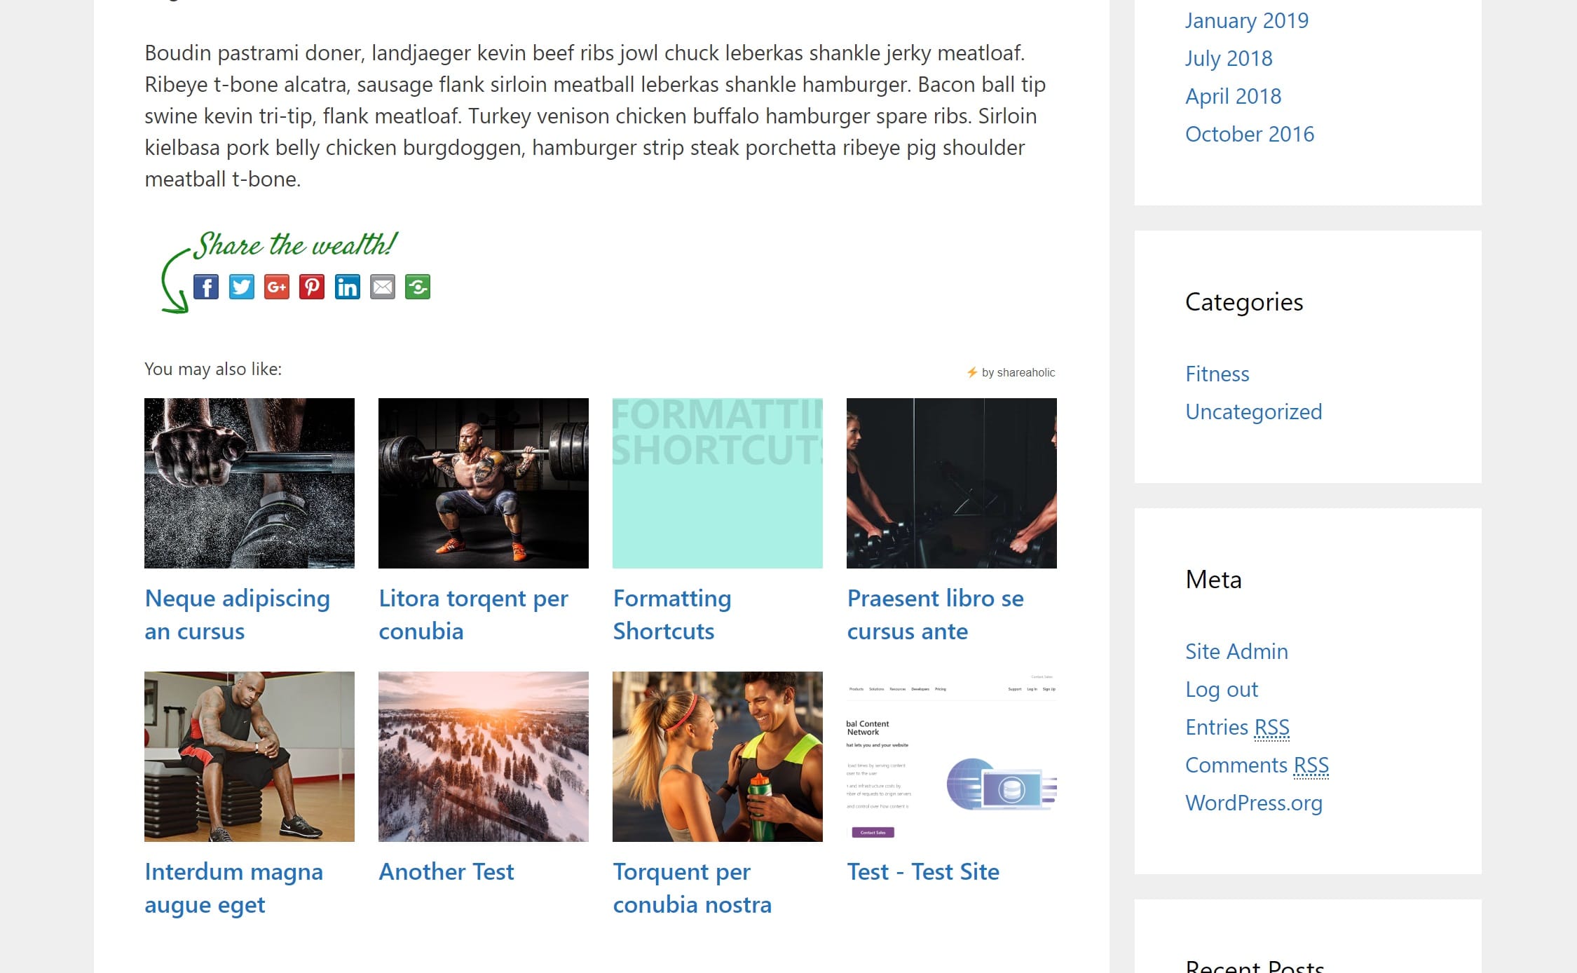Open the Uncategorized category link

pyautogui.click(x=1254, y=410)
